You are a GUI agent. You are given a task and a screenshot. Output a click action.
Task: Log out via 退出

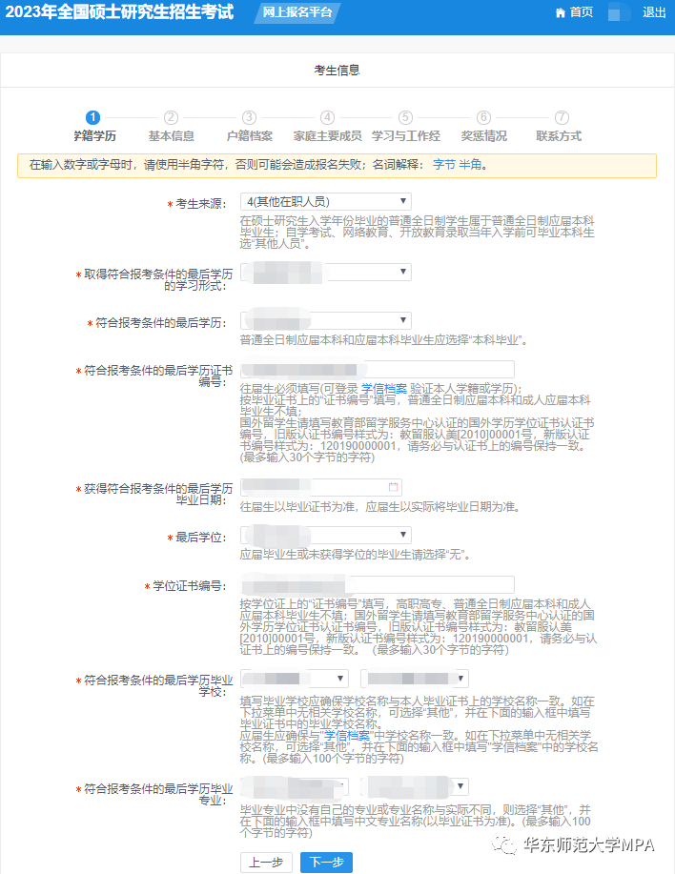(654, 12)
